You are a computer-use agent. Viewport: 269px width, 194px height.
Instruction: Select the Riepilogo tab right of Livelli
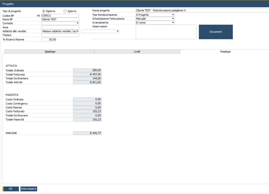[225, 52]
